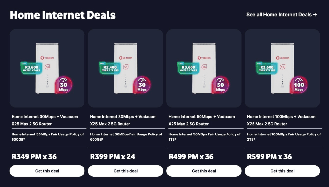Get this deal for R349 PM x 36
Screen dimensions: 329x187
pos(47,171)
